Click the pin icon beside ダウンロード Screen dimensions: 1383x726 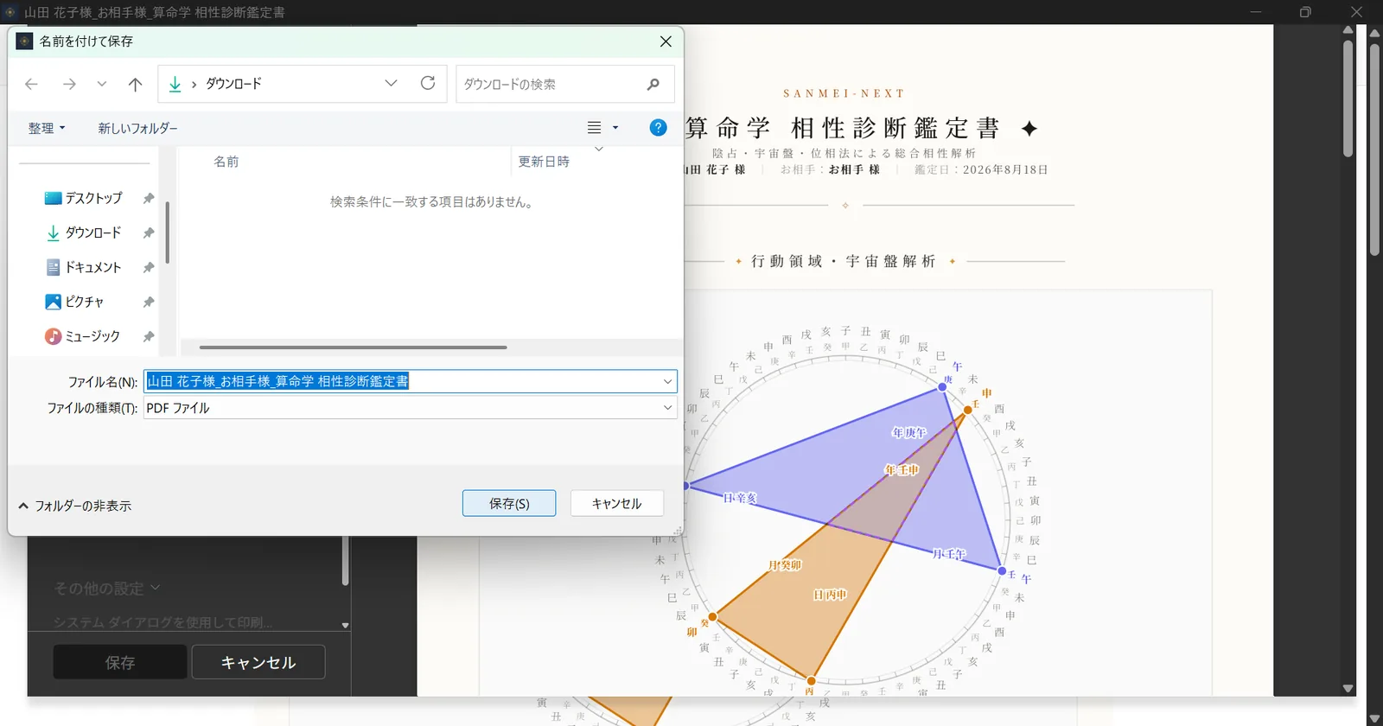(149, 232)
